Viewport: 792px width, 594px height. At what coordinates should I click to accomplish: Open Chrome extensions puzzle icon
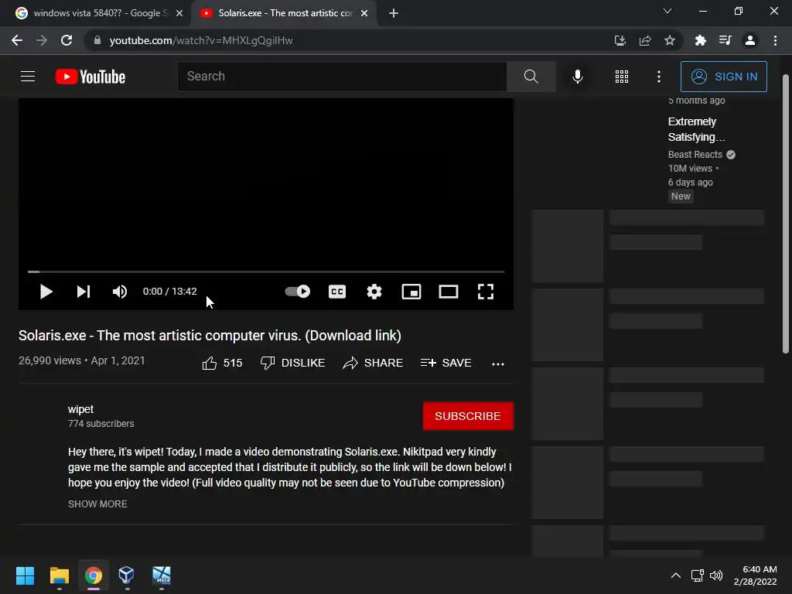pos(700,40)
